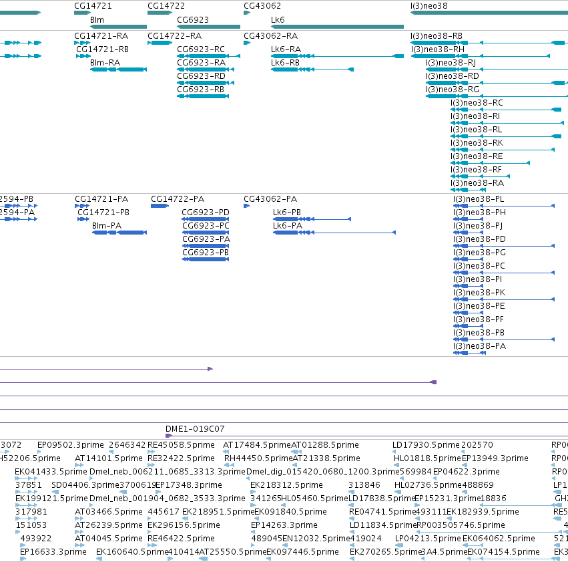Open protein l(3)neo38-PF

(479, 319)
